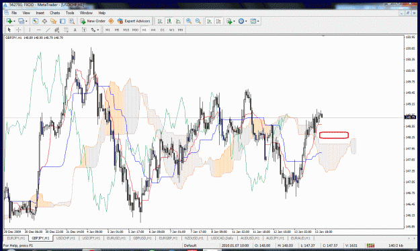Screen dimensions: 420x251
Task: Select the crosshair tool
Action: (x=19, y=30)
